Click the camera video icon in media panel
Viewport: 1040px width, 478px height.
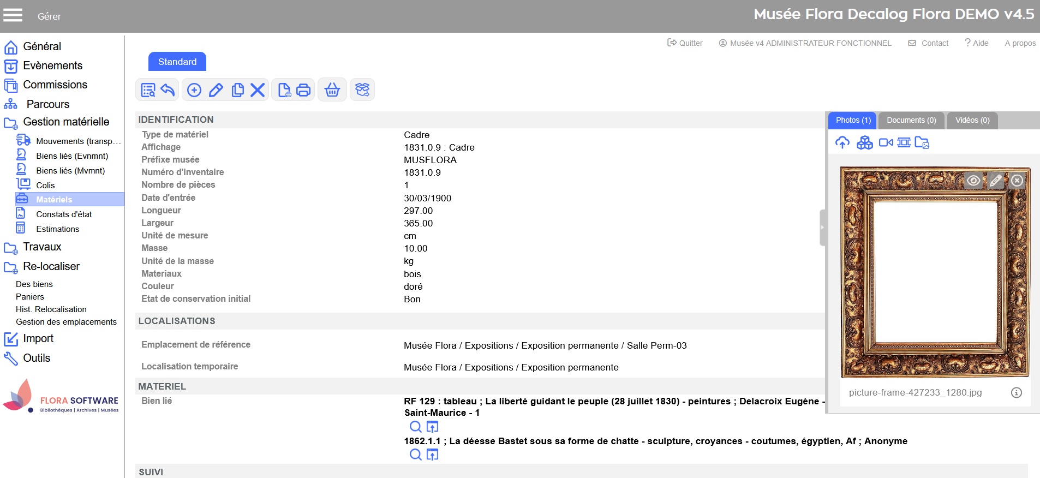[x=886, y=143]
